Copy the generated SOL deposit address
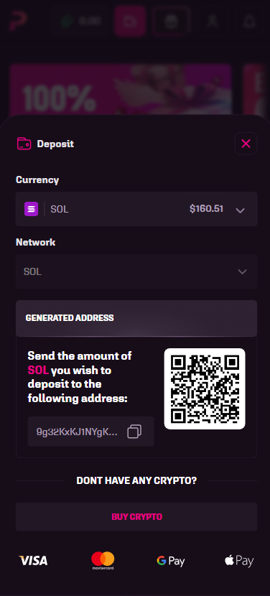Viewport: 270px width, 596px height. pyautogui.click(x=134, y=432)
